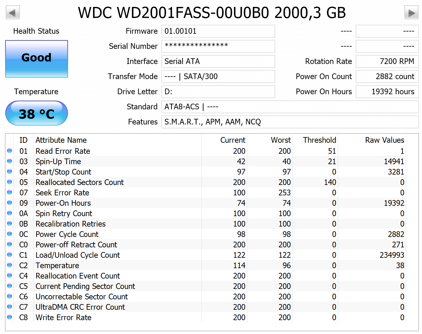422x334 pixels.
Task: Select the Reallocated Sectors Count attribute name
Action: [79, 182]
